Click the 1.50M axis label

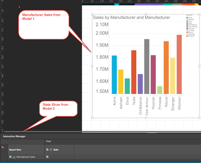(102, 91)
